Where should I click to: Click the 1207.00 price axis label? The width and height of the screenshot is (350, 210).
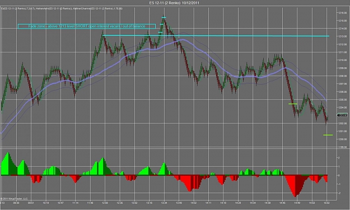pos(343,84)
